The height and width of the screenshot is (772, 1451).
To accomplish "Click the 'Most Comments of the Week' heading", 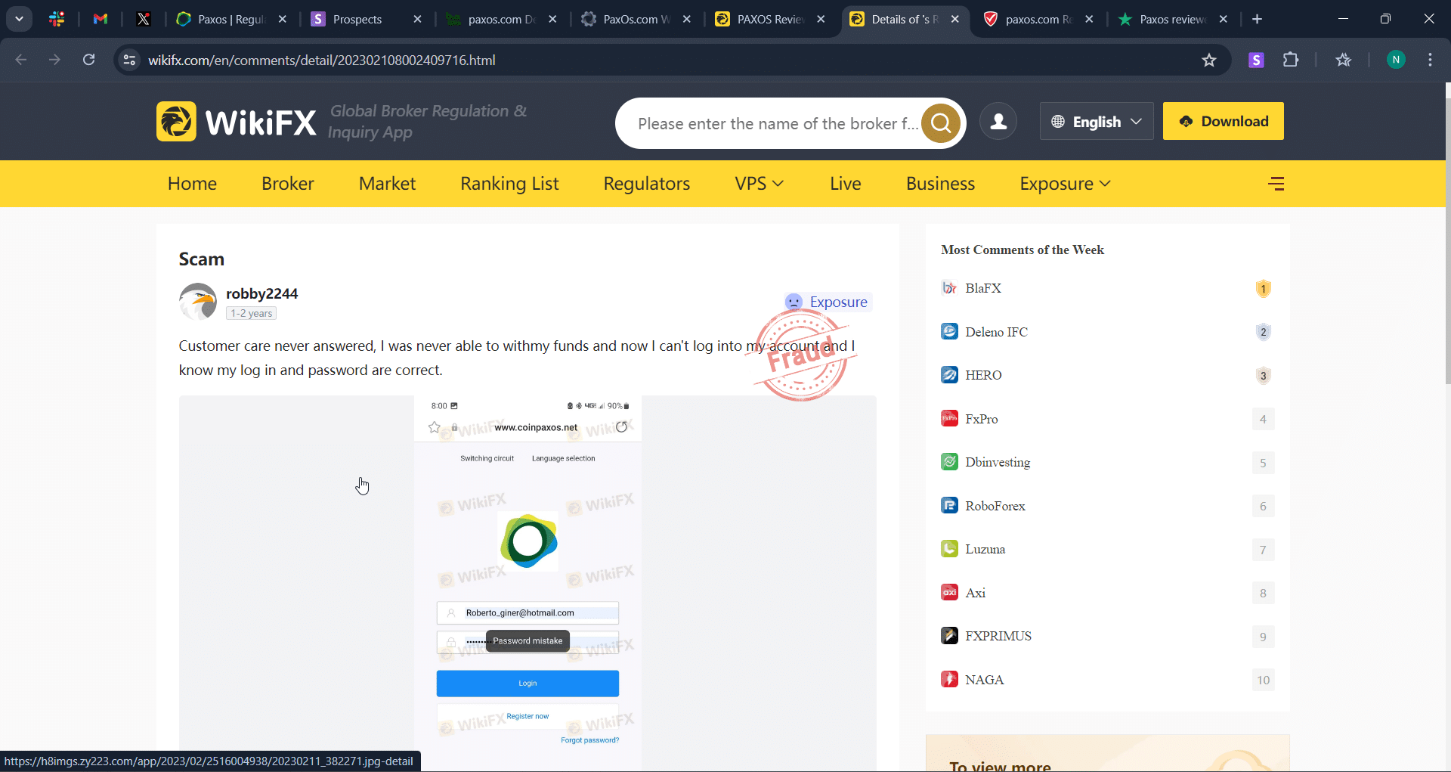I will 1023,250.
